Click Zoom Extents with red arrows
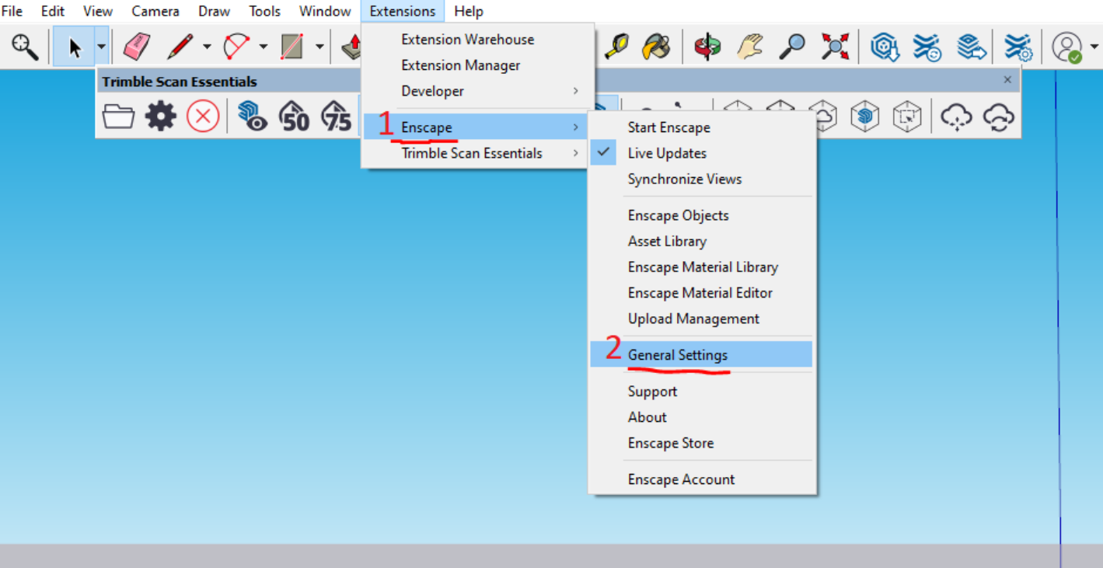 click(836, 47)
